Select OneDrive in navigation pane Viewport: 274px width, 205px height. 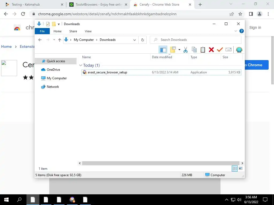[x=53, y=70]
